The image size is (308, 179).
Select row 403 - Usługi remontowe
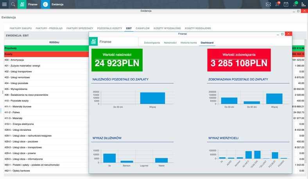click(47, 77)
